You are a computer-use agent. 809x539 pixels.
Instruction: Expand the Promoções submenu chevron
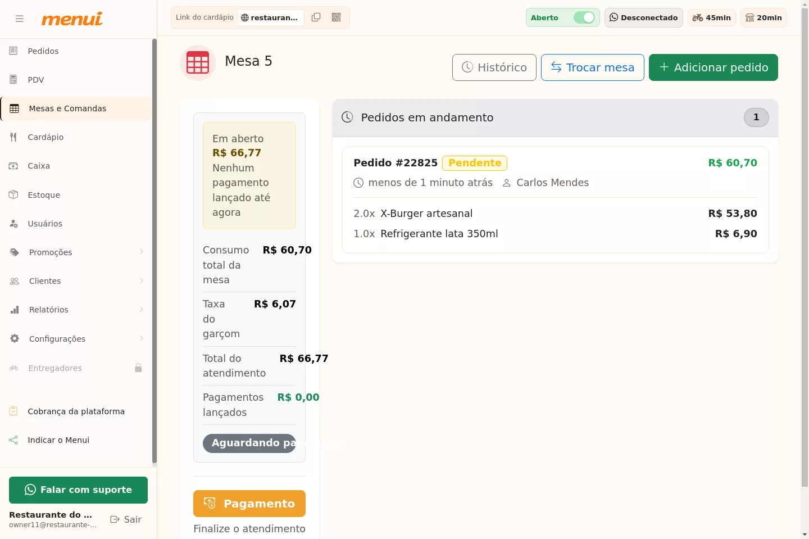(142, 252)
